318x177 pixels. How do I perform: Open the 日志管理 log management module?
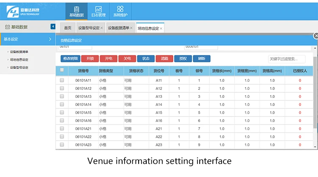pos(98,11)
